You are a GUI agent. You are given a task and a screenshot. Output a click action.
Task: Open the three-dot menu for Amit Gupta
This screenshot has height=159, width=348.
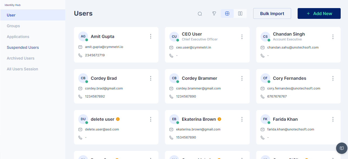tap(151, 36)
